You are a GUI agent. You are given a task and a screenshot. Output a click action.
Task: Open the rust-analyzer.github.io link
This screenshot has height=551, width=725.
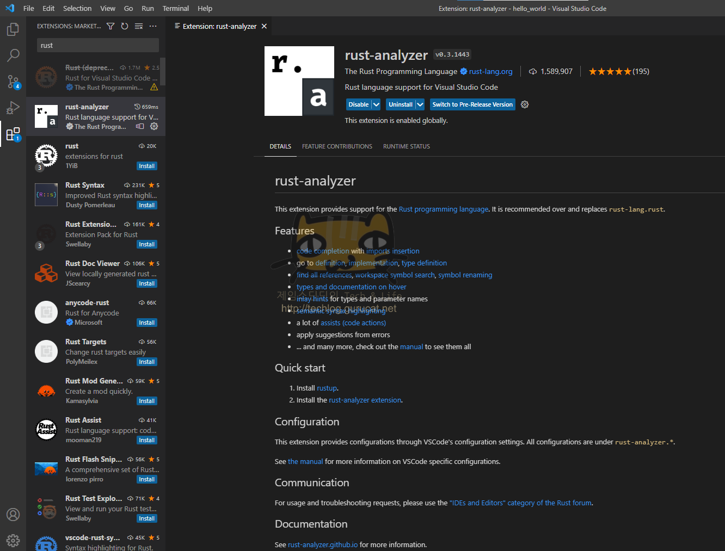pyautogui.click(x=323, y=544)
